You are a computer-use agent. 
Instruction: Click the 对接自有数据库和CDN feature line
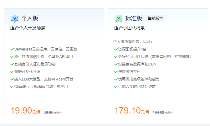pos(137,64)
